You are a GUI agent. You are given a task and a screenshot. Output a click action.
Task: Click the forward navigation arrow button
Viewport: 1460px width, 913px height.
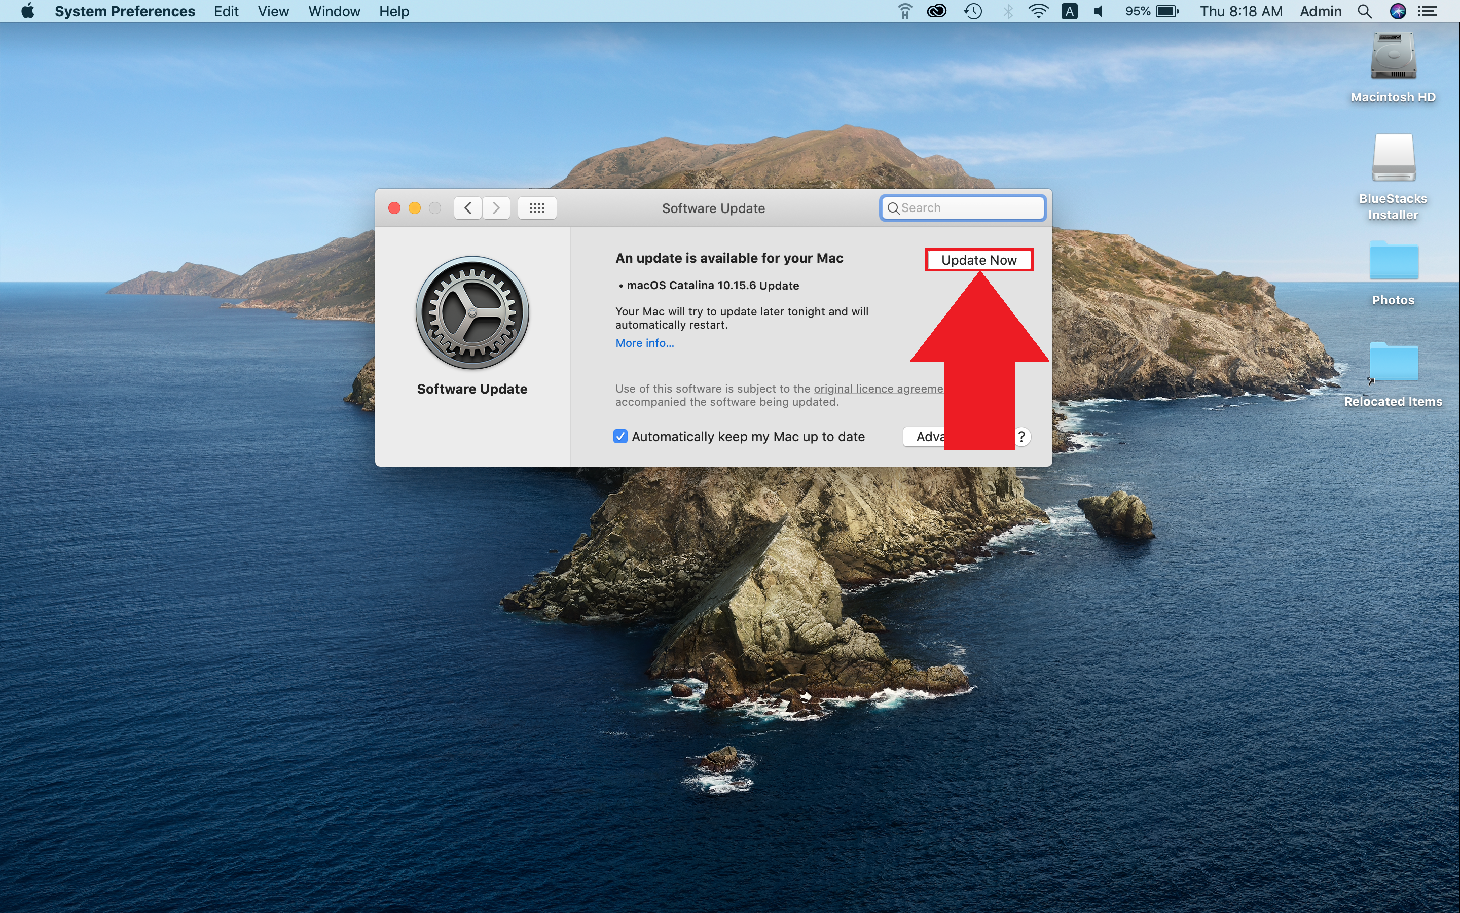tap(495, 207)
